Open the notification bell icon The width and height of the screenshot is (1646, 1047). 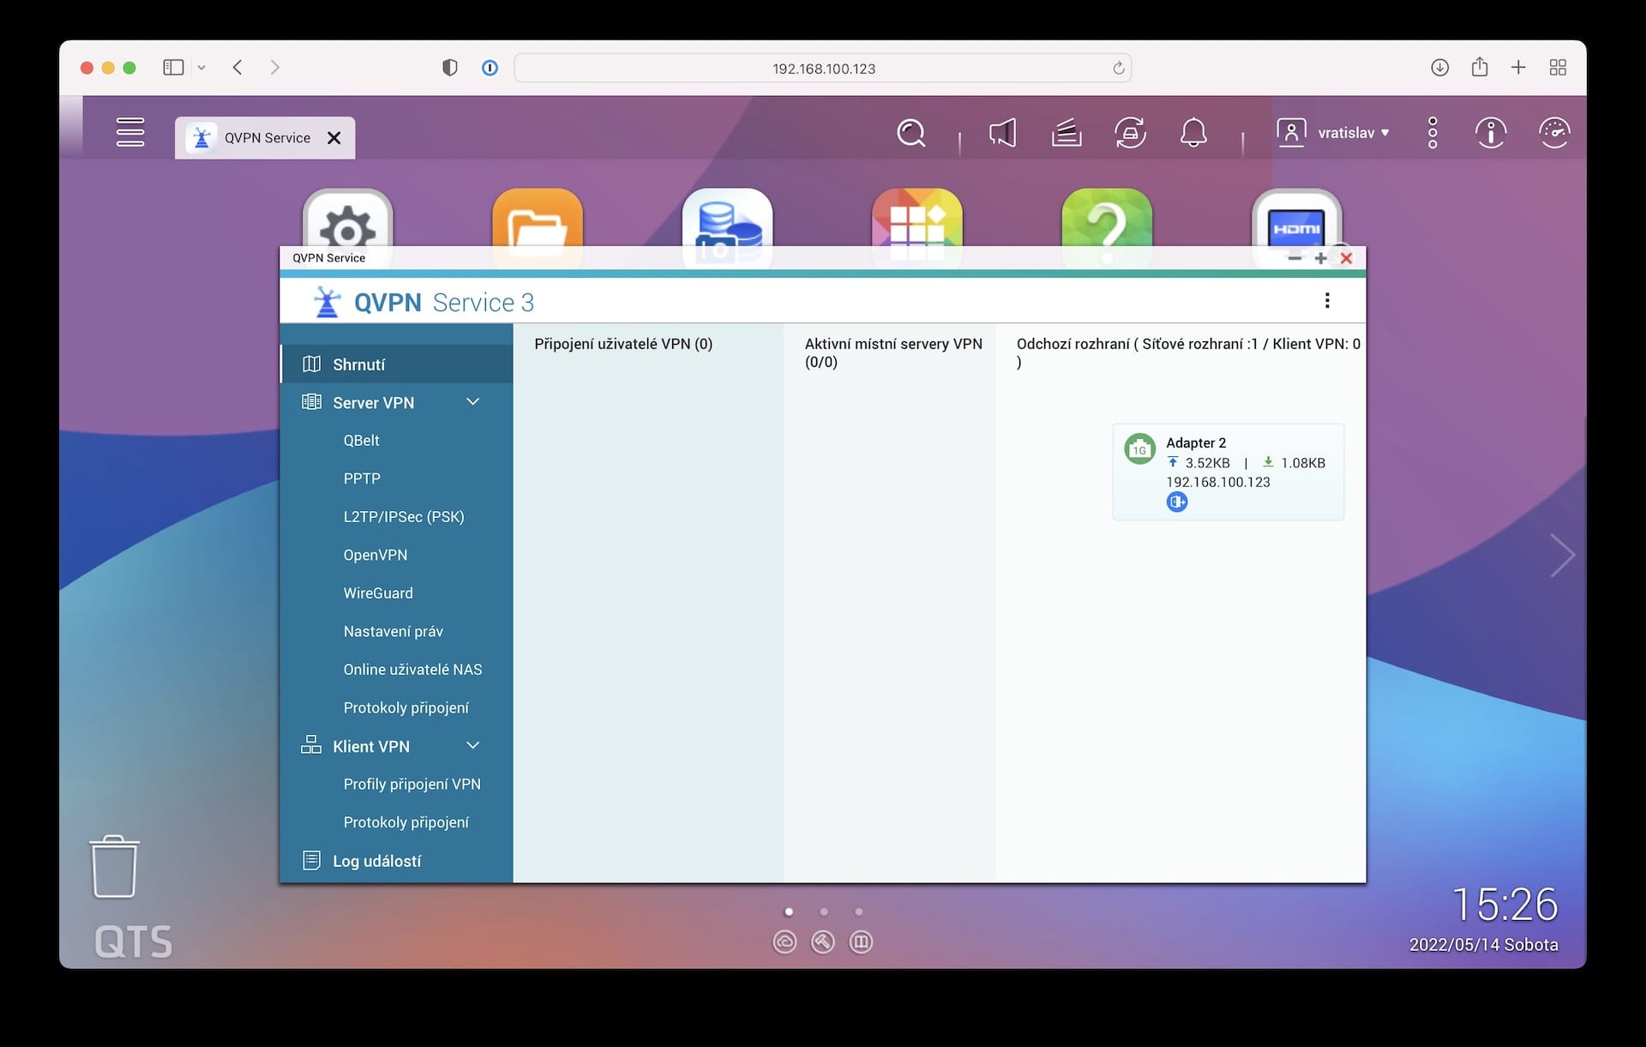pos(1193,133)
